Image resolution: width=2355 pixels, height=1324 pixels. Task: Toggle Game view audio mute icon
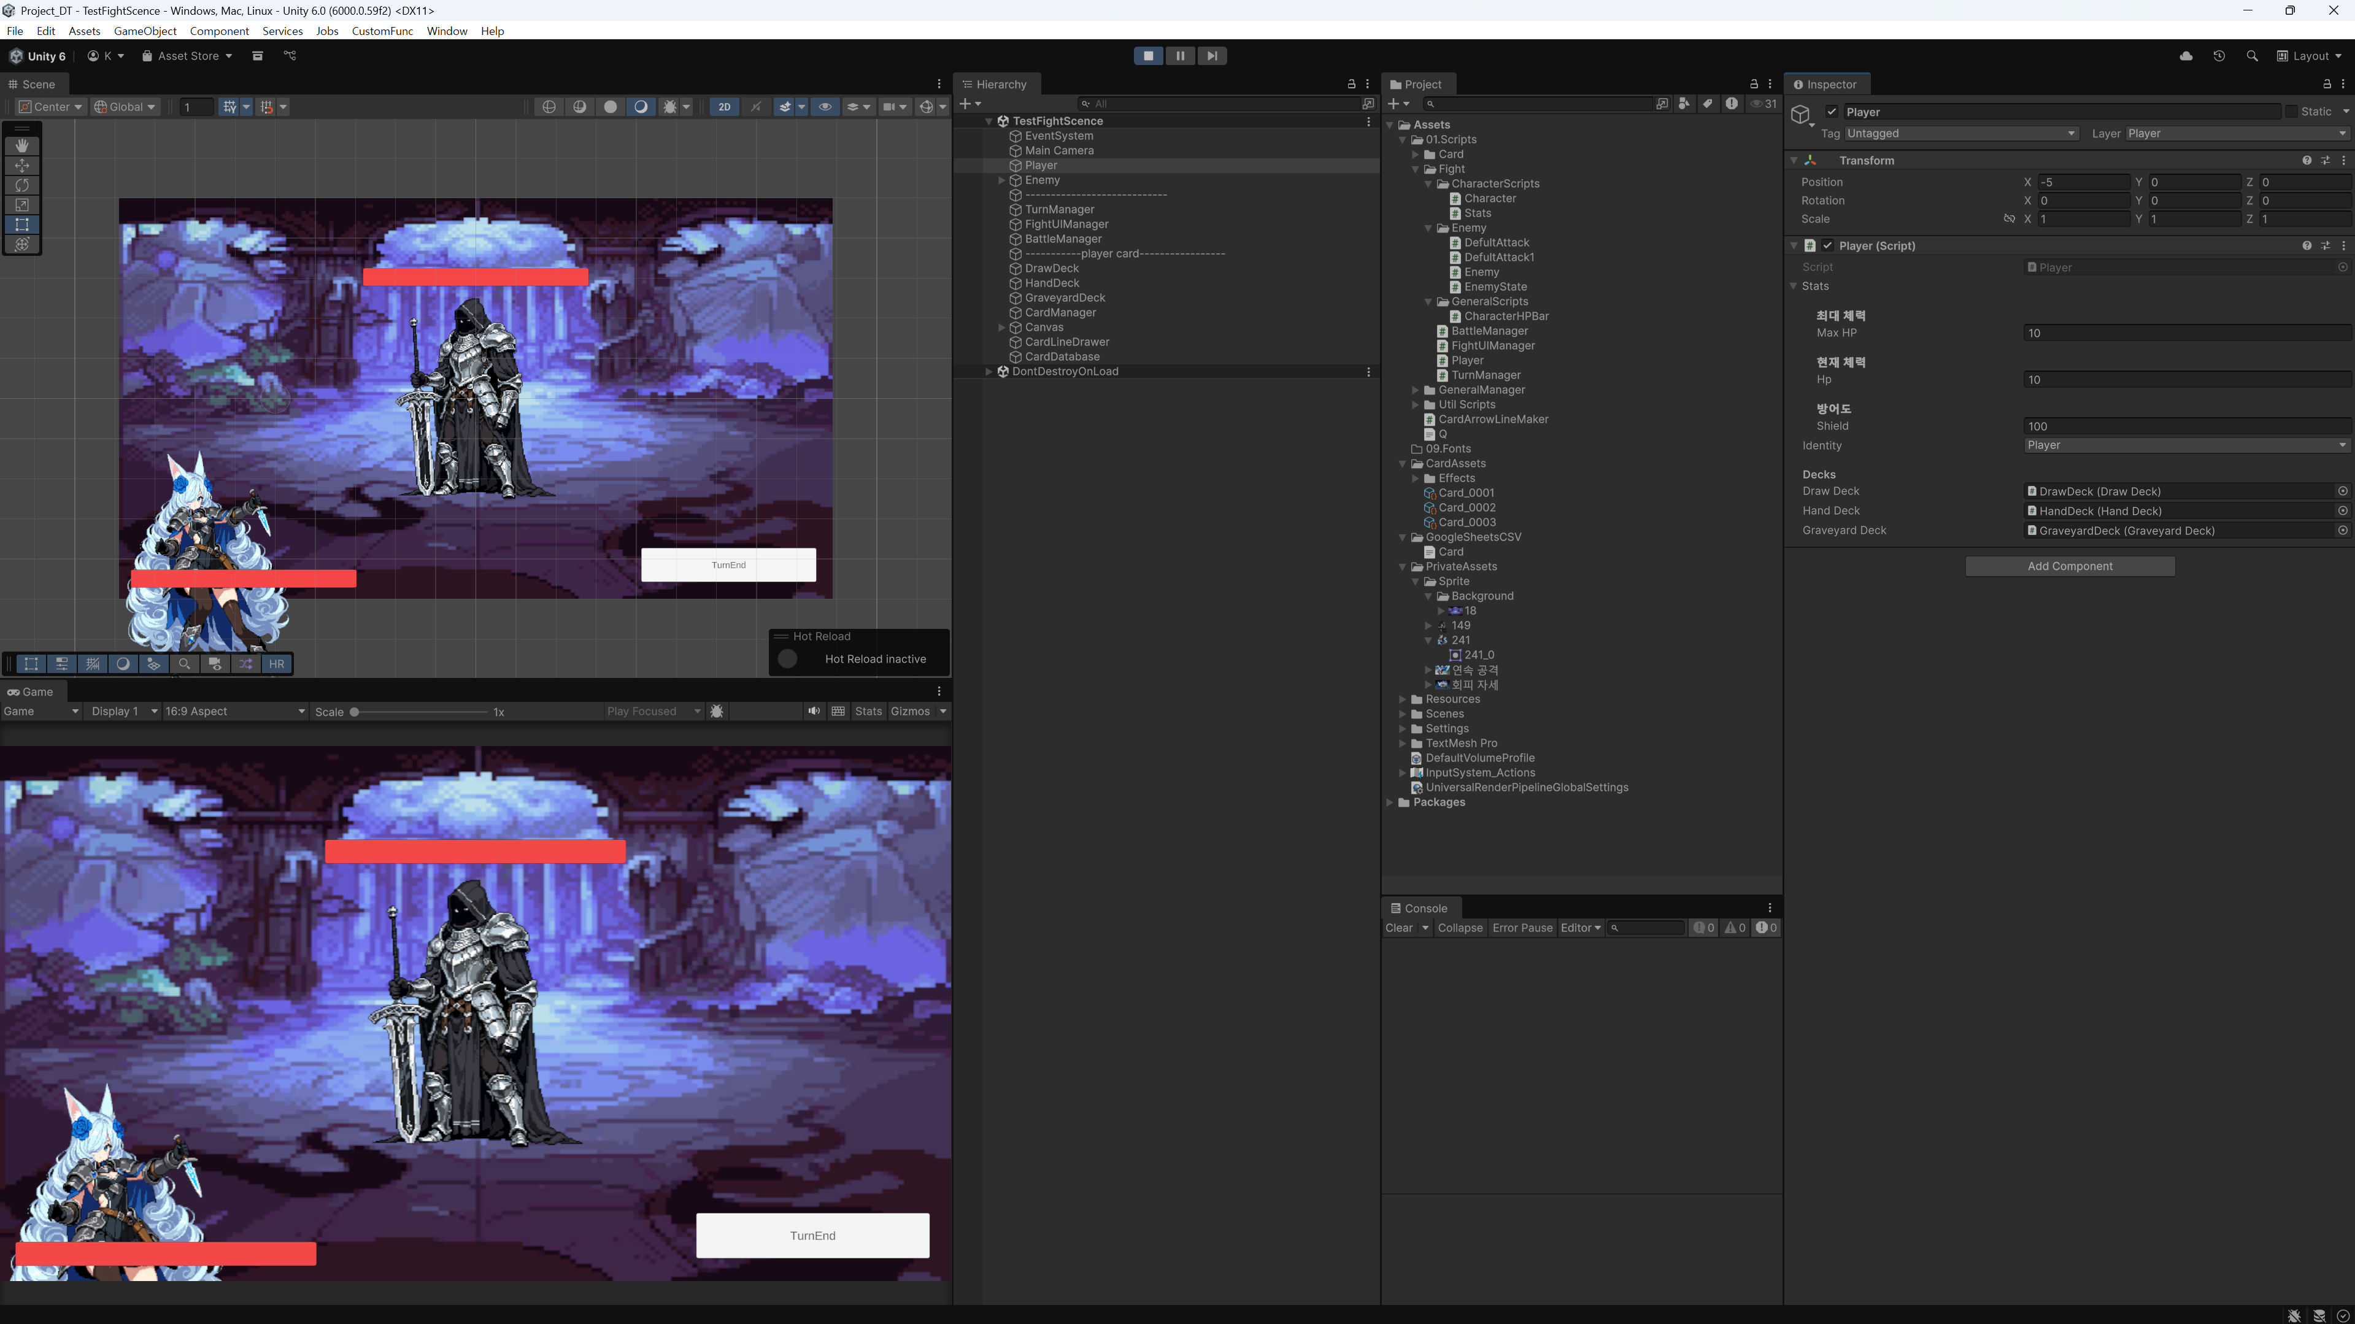coord(813,711)
